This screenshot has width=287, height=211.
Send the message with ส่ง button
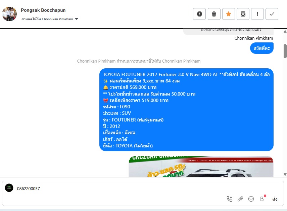pyautogui.click(x=275, y=199)
